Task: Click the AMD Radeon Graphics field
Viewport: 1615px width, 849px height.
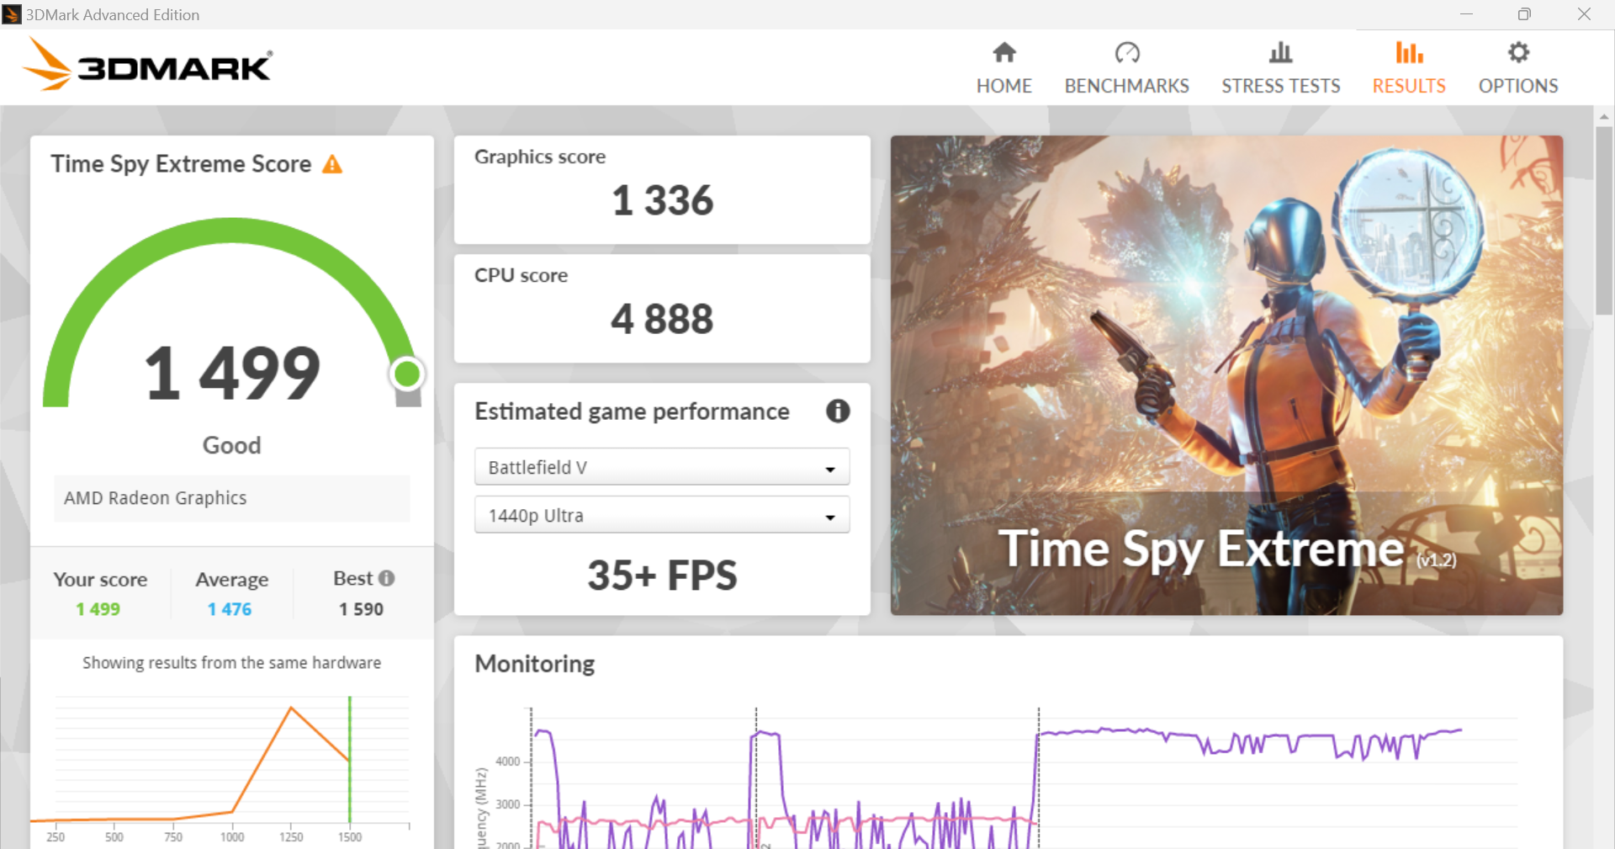Action: 231,498
